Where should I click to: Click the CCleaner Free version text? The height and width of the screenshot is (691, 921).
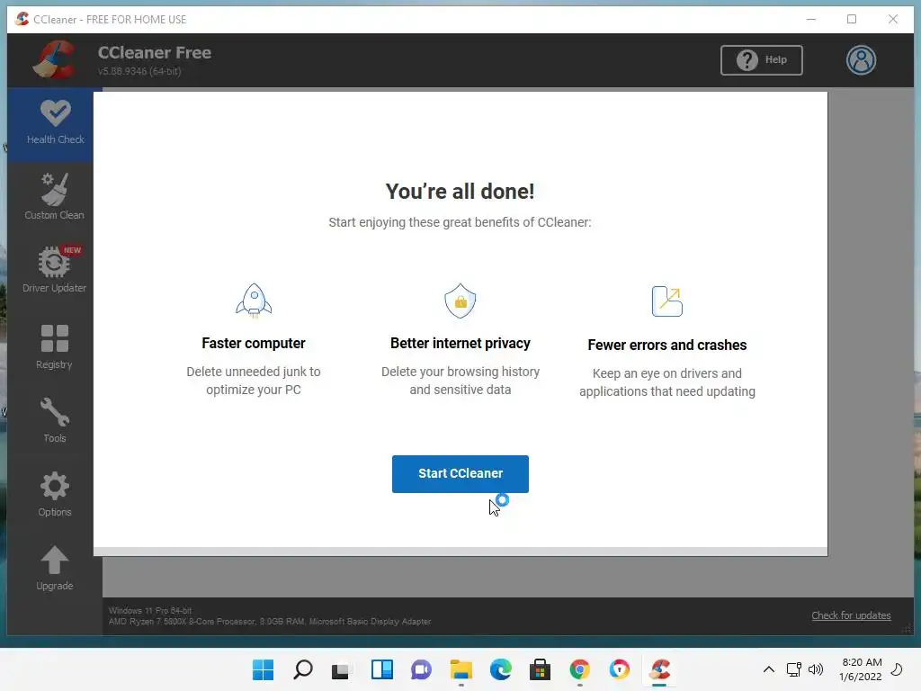pos(139,71)
